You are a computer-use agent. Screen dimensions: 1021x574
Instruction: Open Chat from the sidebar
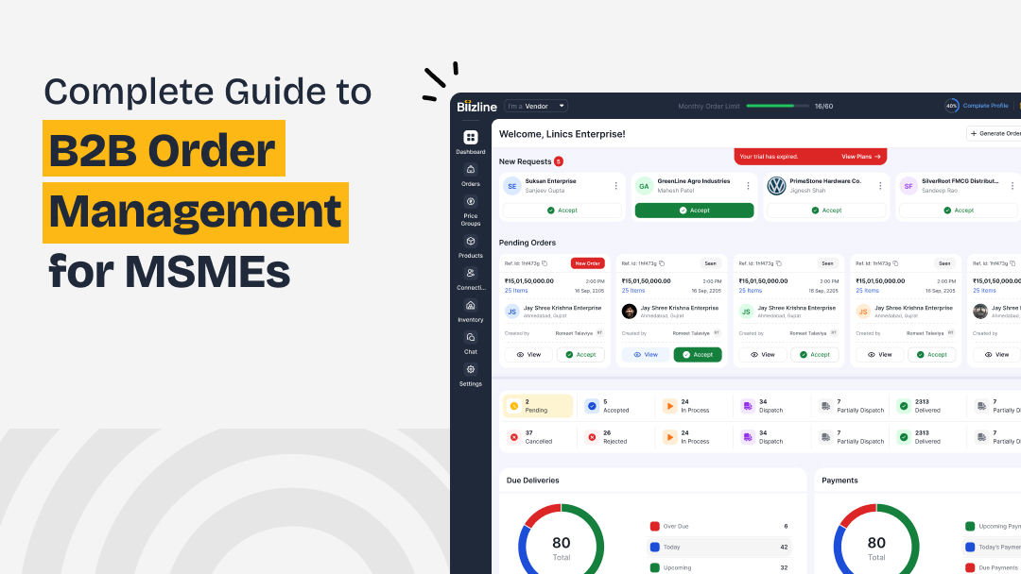point(470,338)
